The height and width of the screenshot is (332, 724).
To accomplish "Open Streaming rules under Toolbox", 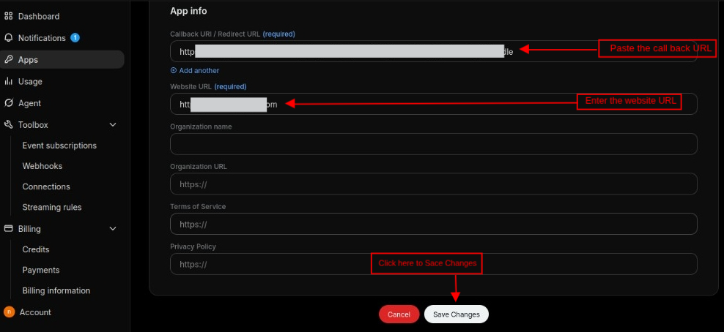I will tap(52, 207).
